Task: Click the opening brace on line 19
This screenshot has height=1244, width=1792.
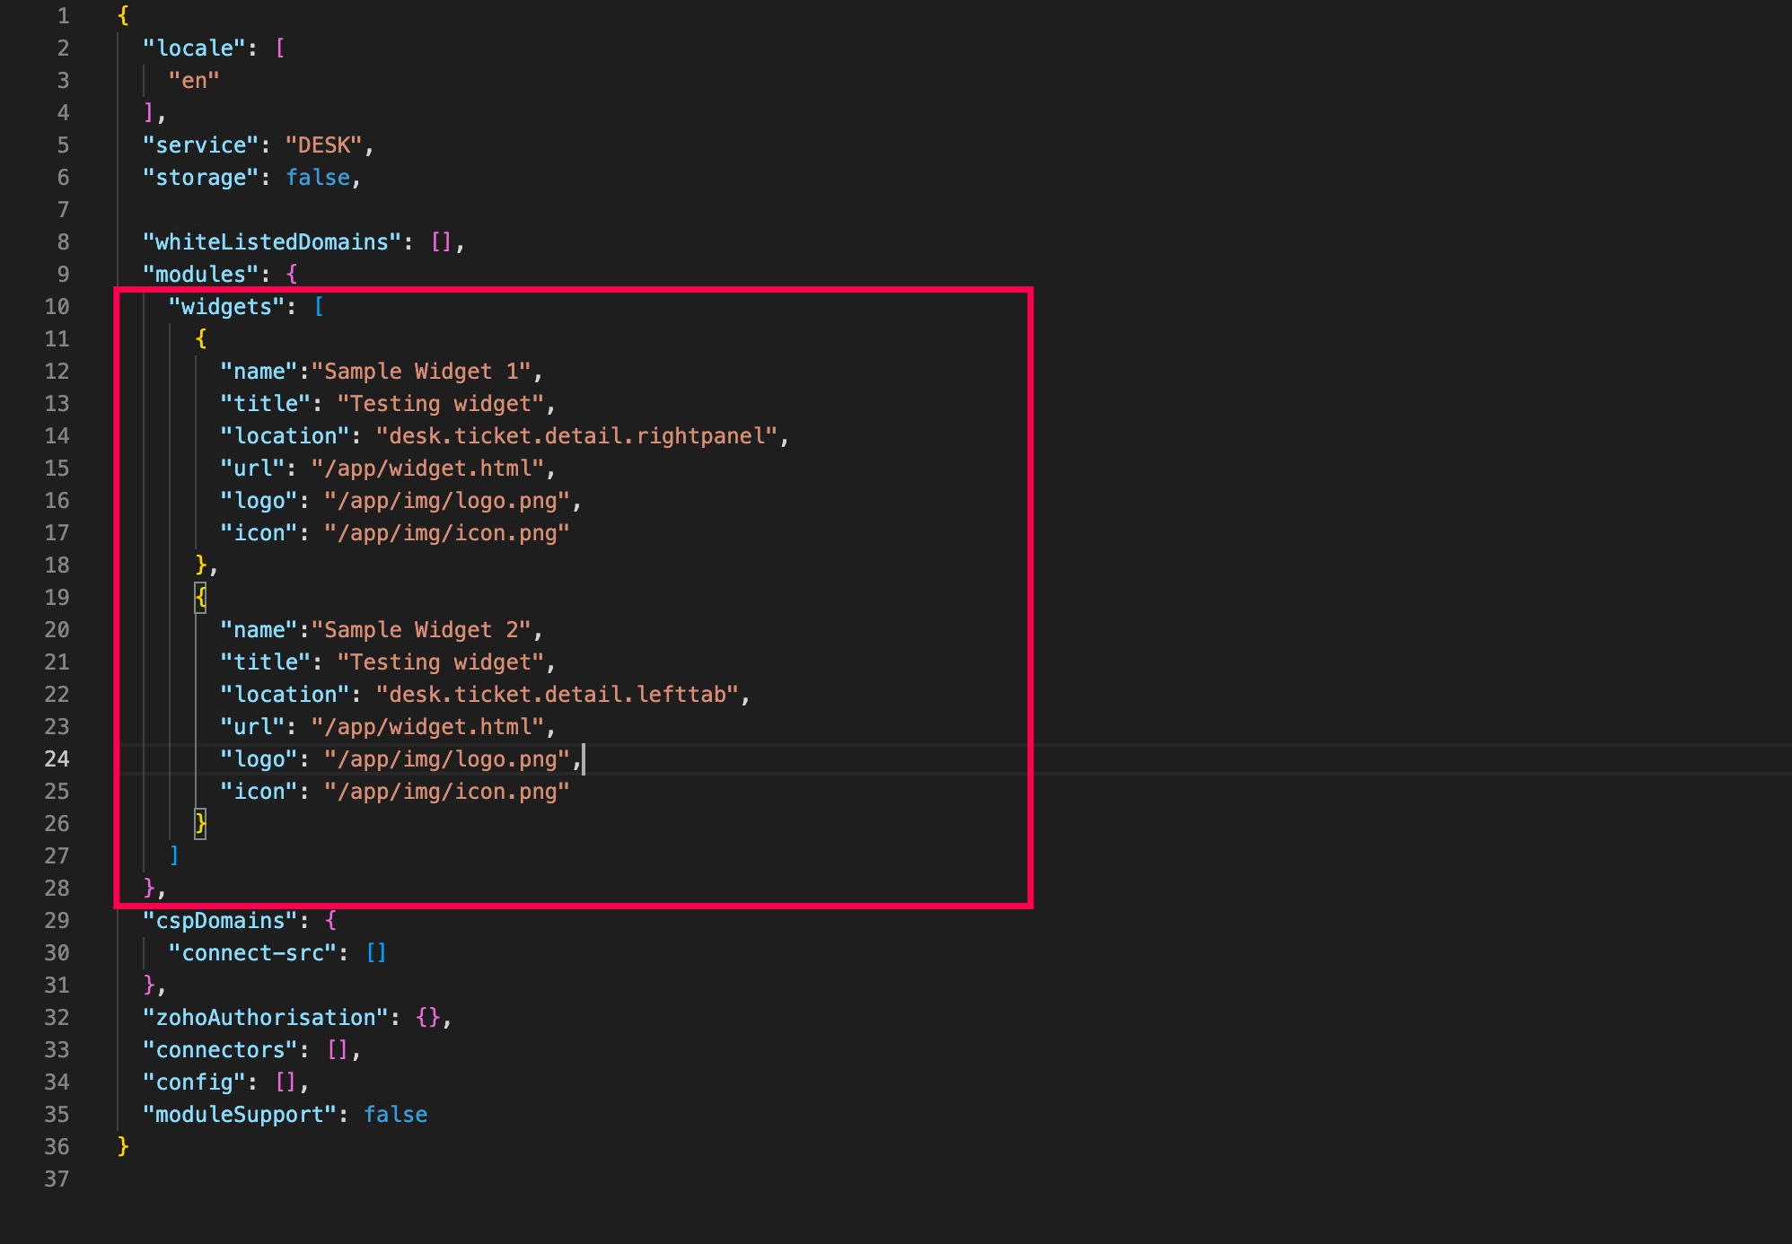Action: [201, 597]
